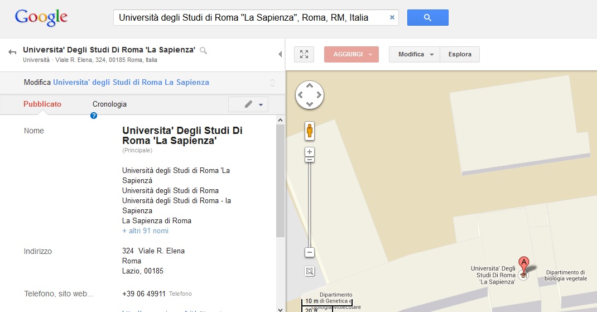Image resolution: width=597 pixels, height=312 pixels.
Task: Switch to the Pubblicato tab
Action: tap(42, 104)
